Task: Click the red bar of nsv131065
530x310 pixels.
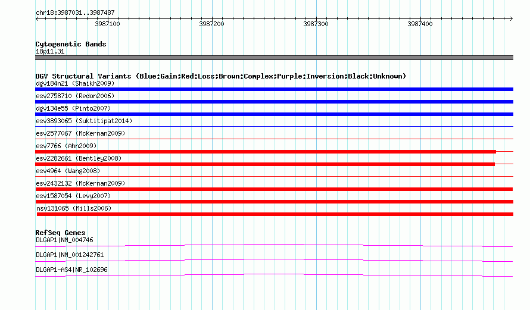Action: [x=275, y=214]
